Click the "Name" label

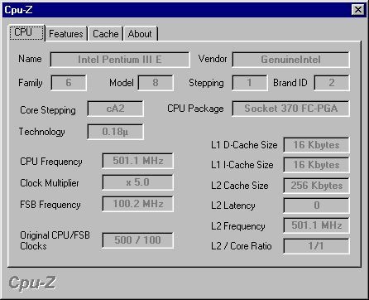[x=30, y=59]
